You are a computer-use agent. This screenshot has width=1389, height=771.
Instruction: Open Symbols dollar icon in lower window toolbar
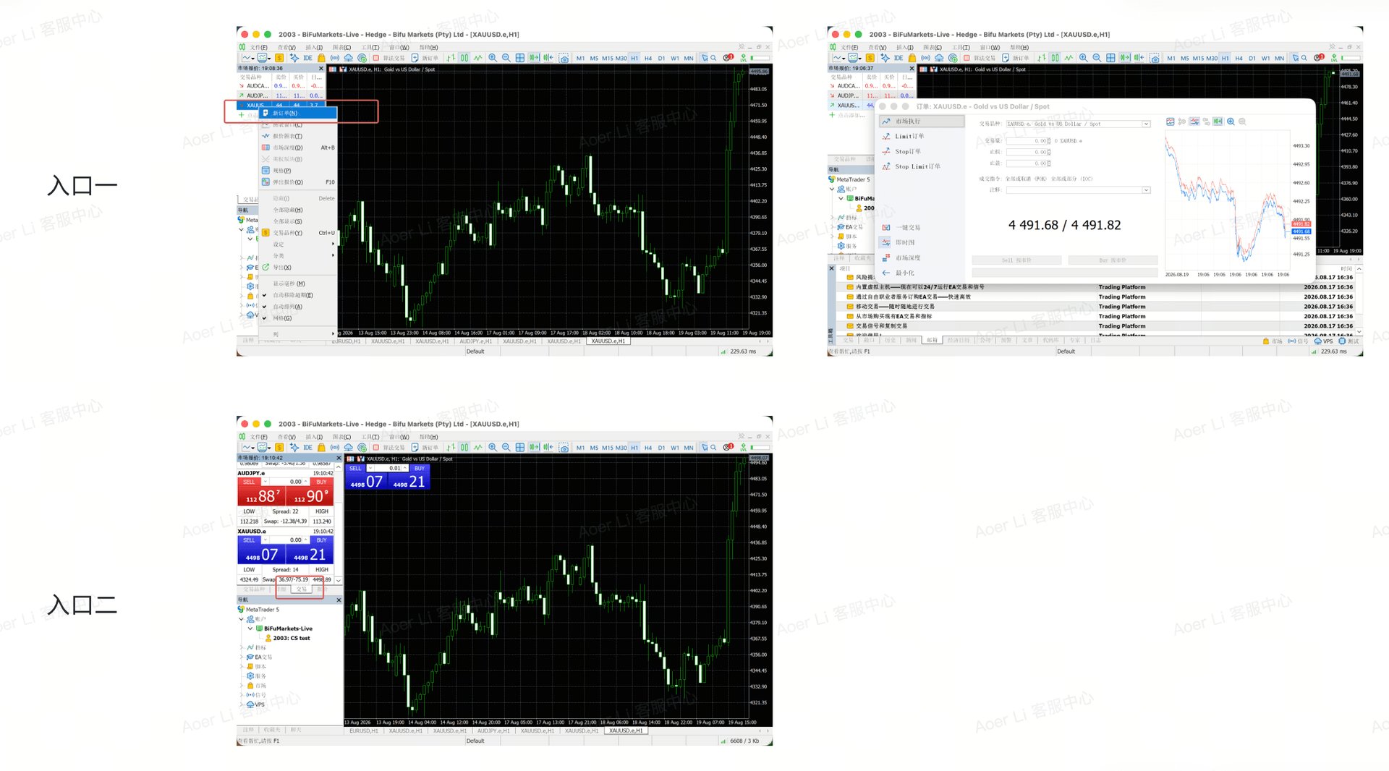click(279, 448)
